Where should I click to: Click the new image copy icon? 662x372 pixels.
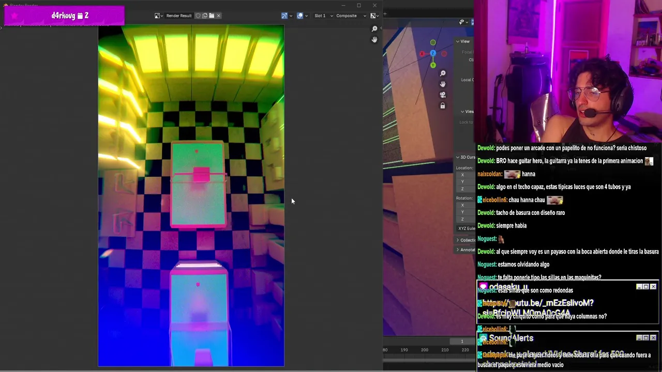click(x=205, y=16)
